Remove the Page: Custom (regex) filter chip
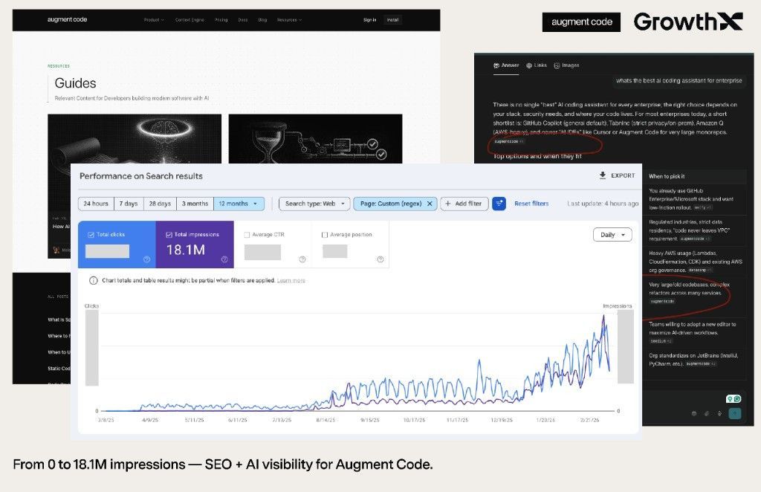Viewport: 761px width, 492px height. pos(430,204)
